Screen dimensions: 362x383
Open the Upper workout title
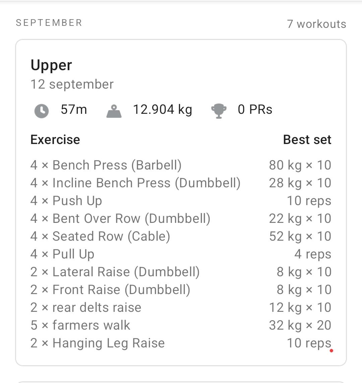click(51, 65)
